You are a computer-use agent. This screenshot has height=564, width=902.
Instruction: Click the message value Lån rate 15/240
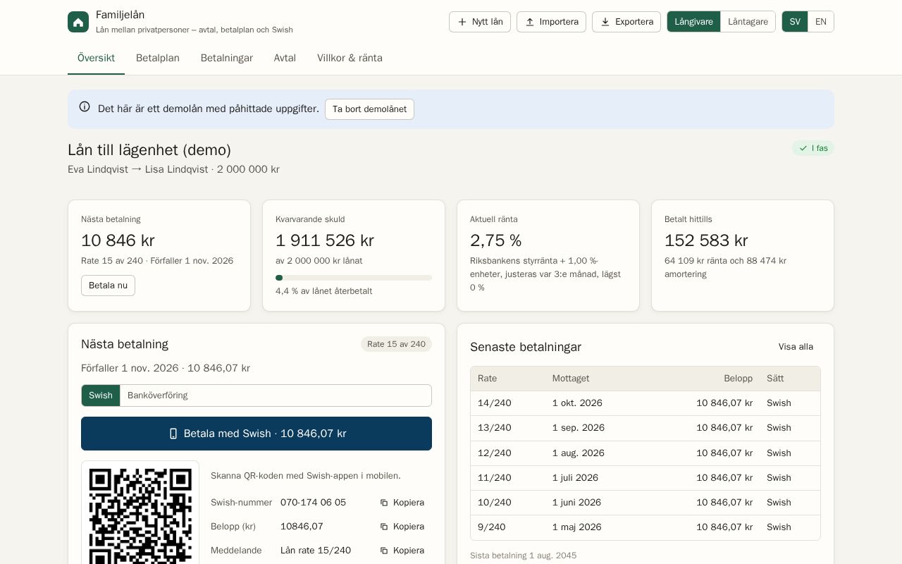(316, 551)
